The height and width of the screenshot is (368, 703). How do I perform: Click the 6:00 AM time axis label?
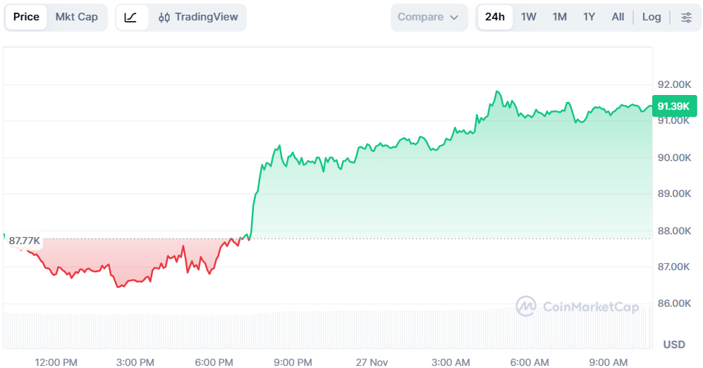pos(530,362)
